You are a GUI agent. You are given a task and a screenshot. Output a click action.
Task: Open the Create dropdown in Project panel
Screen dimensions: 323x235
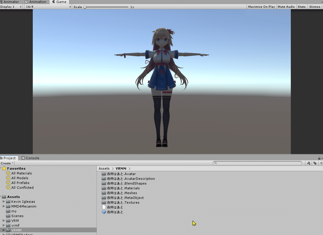(7, 163)
